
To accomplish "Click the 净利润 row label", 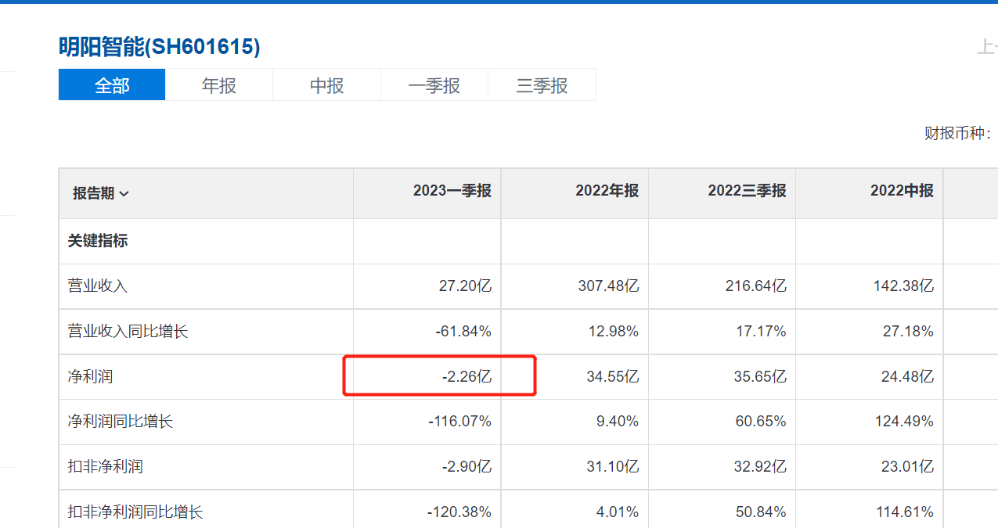I will point(91,377).
